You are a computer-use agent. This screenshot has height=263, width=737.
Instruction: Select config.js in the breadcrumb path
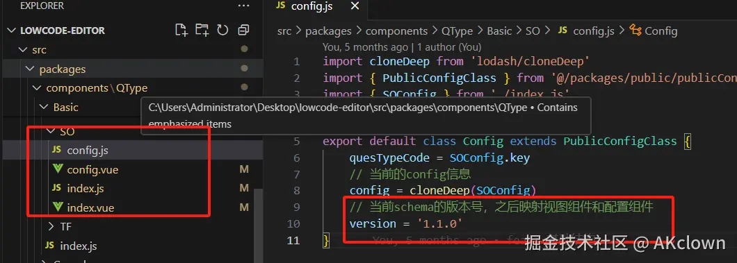click(x=594, y=31)
